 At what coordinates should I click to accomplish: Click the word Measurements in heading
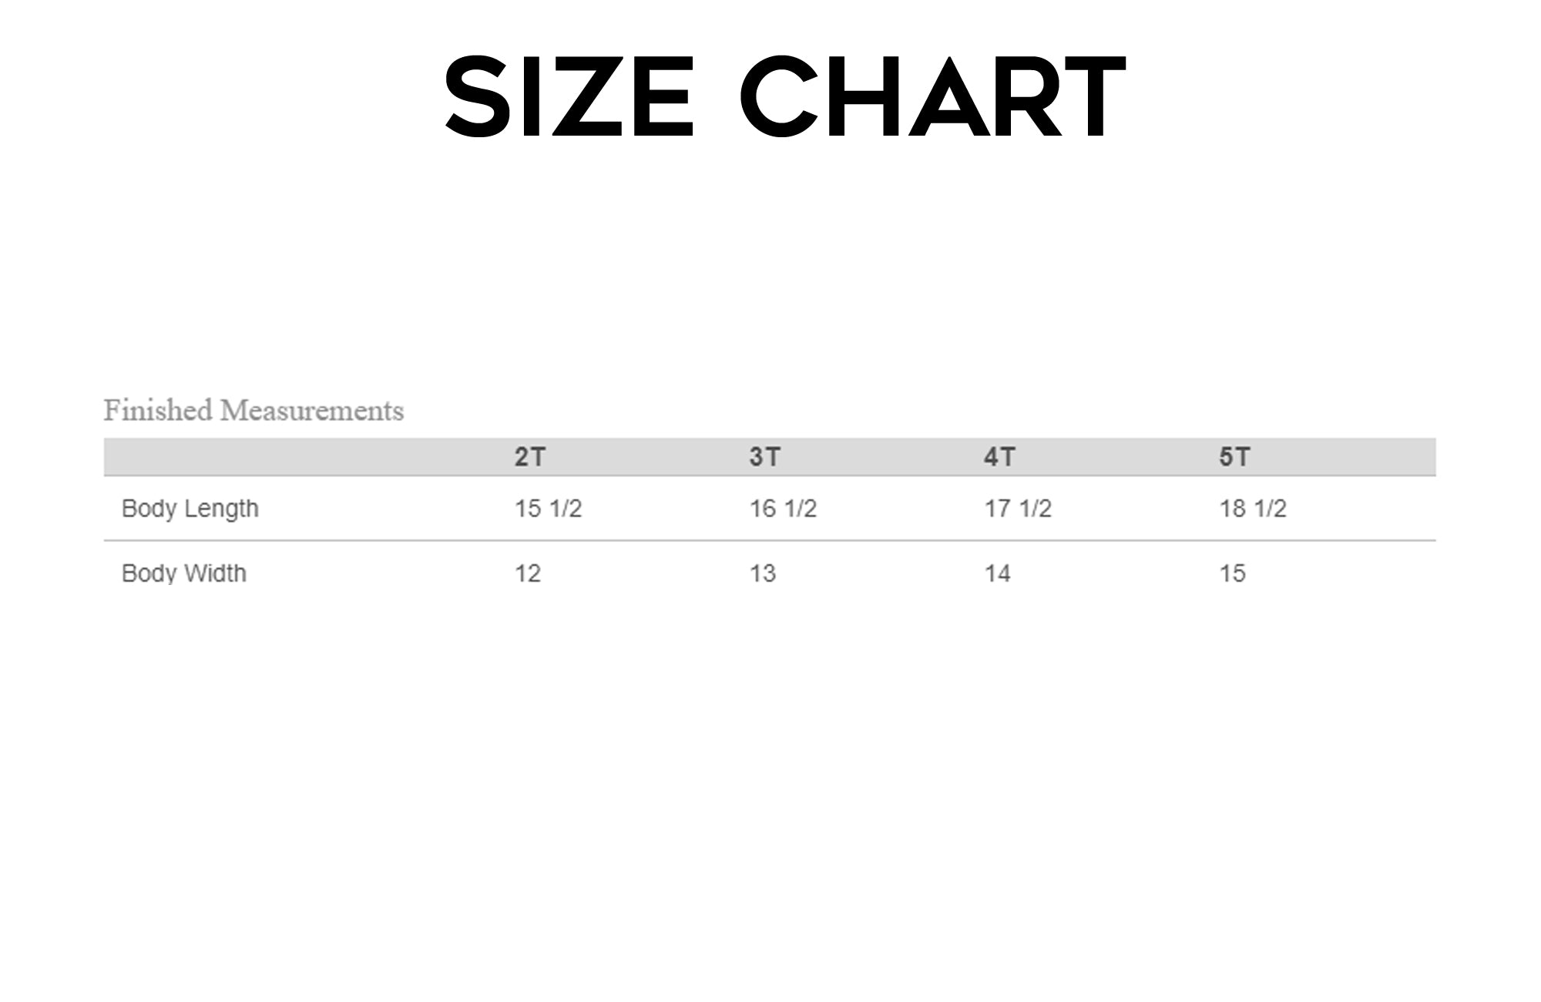tap(312, 411)
